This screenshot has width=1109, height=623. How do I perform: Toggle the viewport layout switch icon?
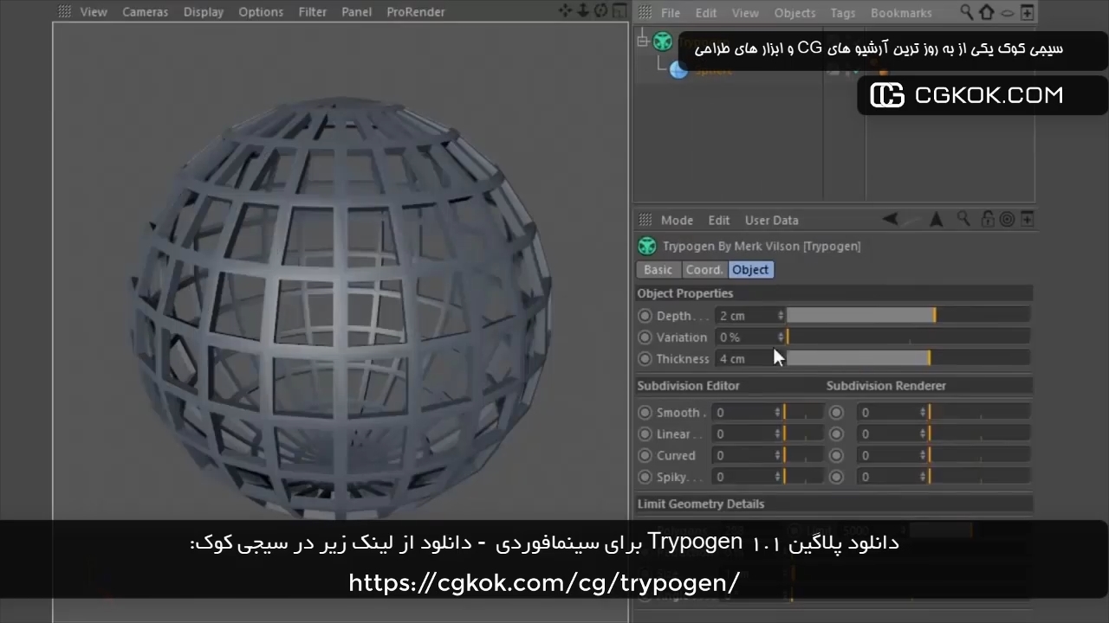coord(619,11)
